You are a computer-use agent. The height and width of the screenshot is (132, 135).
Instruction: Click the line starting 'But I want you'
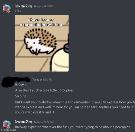point(75,102)
